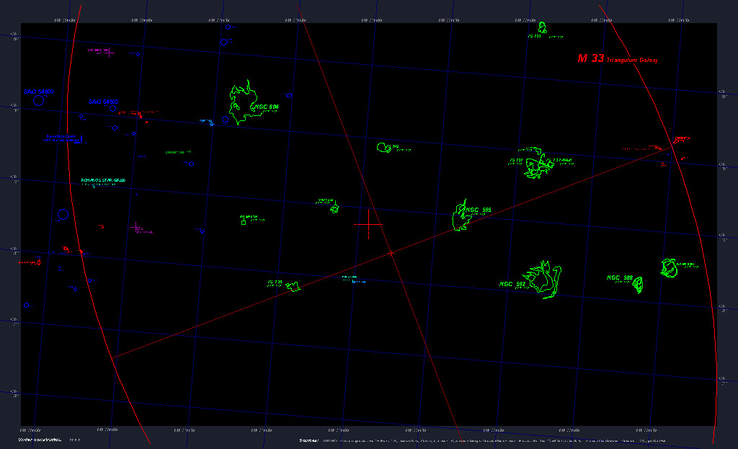The width and height of the screenshot is (738, 449).
Task: Click the intersection of the red axes
Action: 391,253
